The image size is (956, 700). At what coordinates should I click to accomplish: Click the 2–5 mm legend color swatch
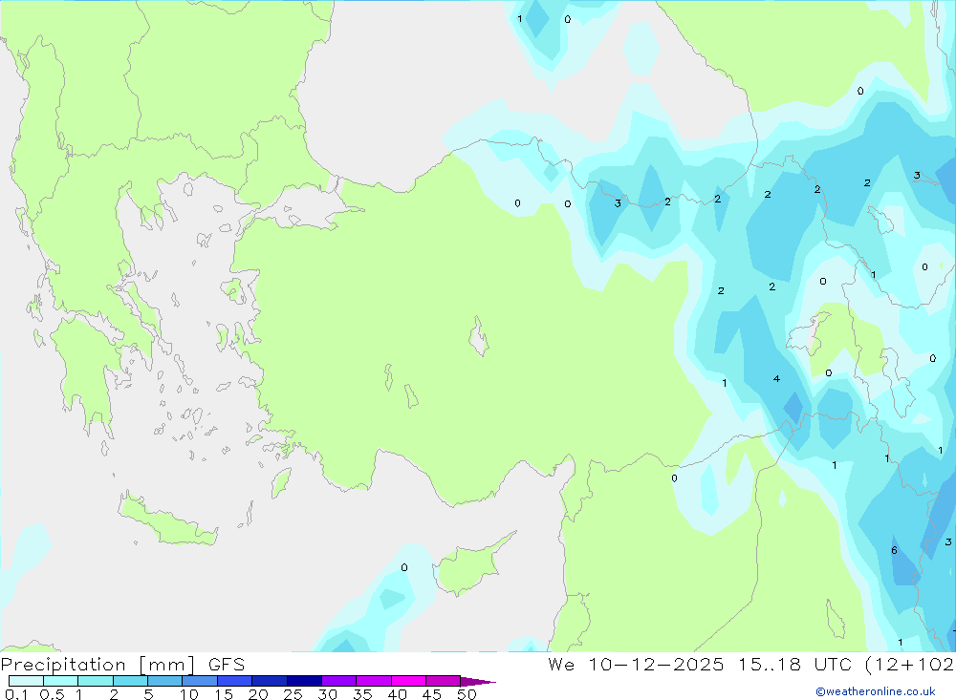coord(130,681)
